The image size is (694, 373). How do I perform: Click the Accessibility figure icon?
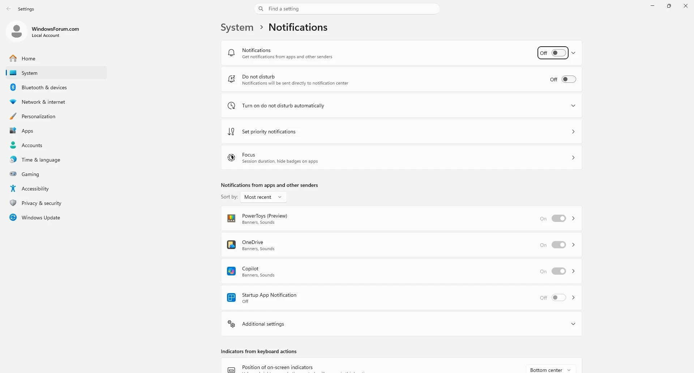pos(13,188)
